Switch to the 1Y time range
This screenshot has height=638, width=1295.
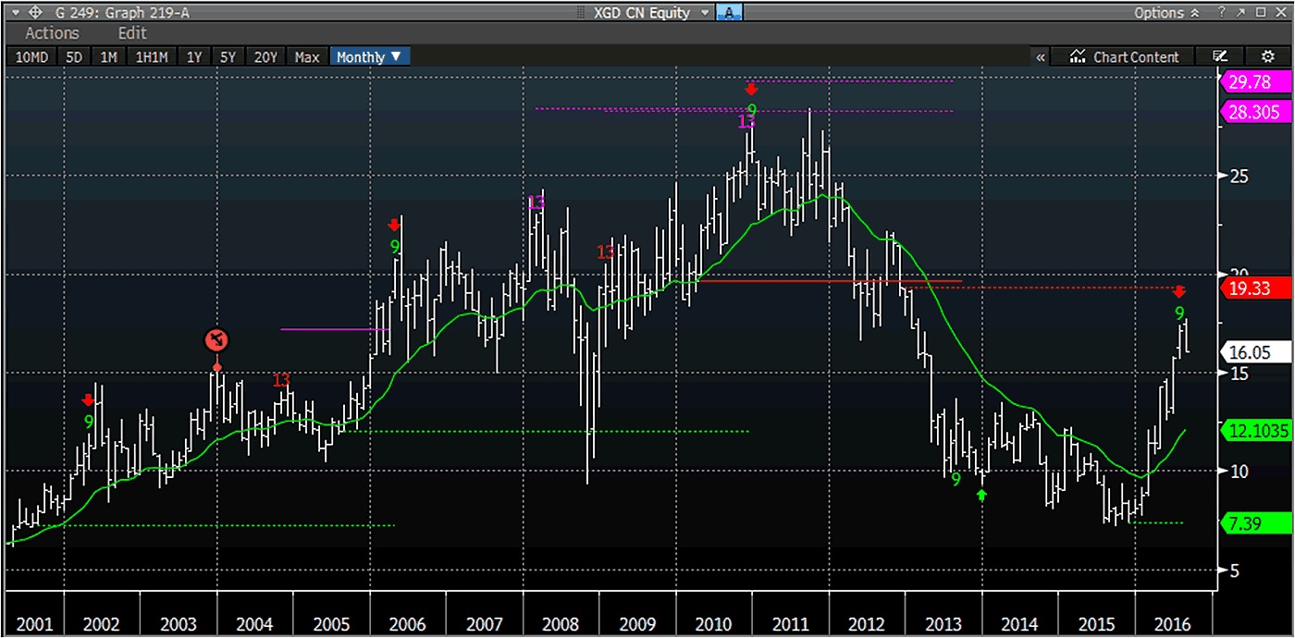[194, 56]
